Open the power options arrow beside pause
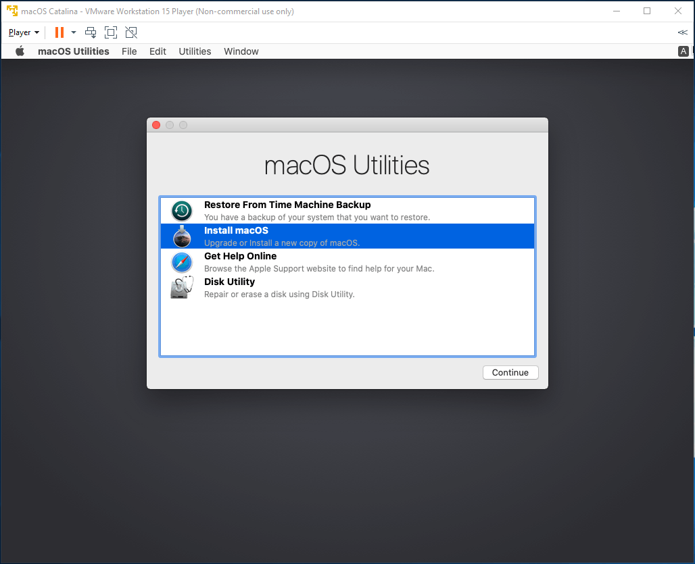This screenshot has width=695, height=564. [74, 32]
